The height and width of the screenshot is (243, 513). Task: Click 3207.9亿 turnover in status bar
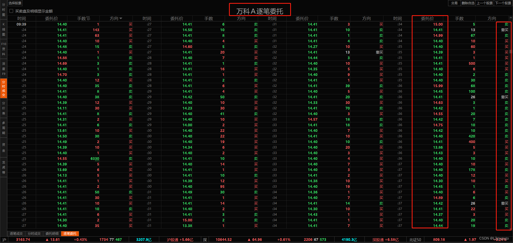pos(144,240)
